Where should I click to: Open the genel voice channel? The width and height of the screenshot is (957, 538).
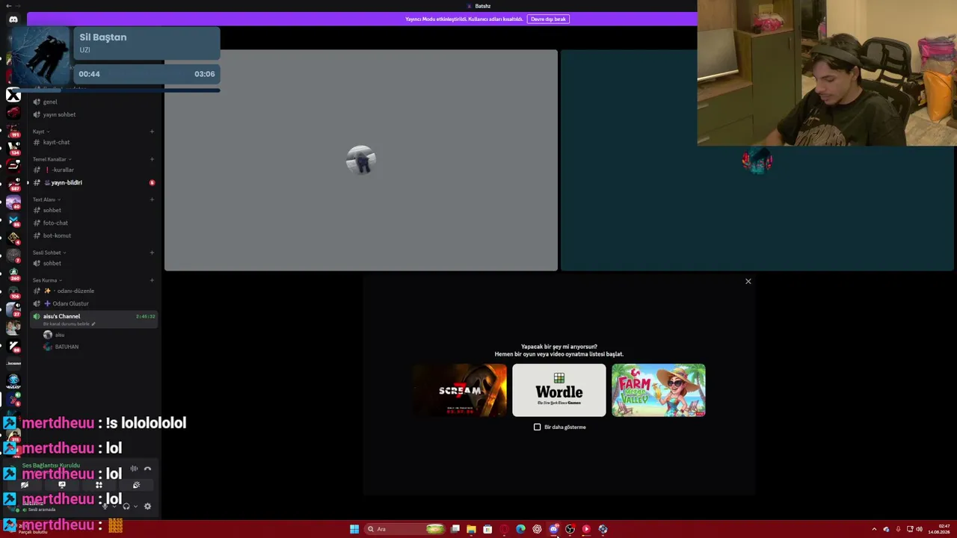point(93,102)
